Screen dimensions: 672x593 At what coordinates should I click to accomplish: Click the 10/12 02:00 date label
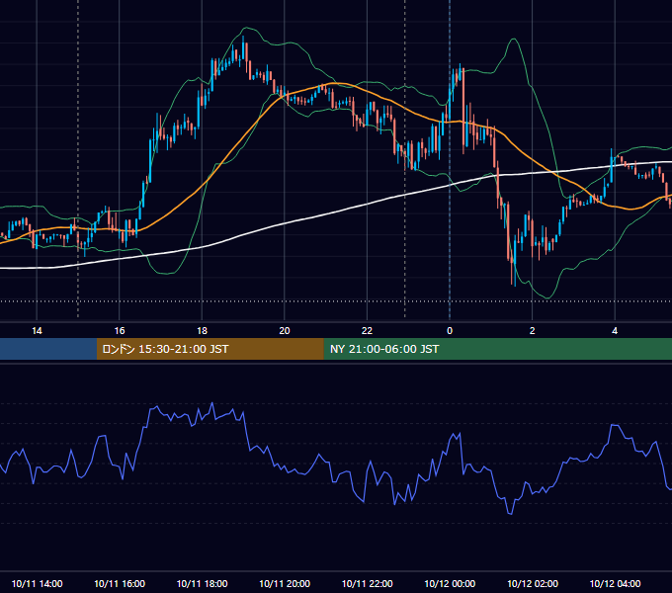point(533,583)
